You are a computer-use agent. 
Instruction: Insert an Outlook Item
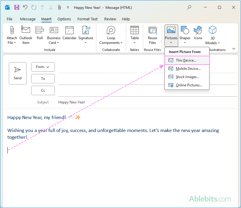[26, 35]
